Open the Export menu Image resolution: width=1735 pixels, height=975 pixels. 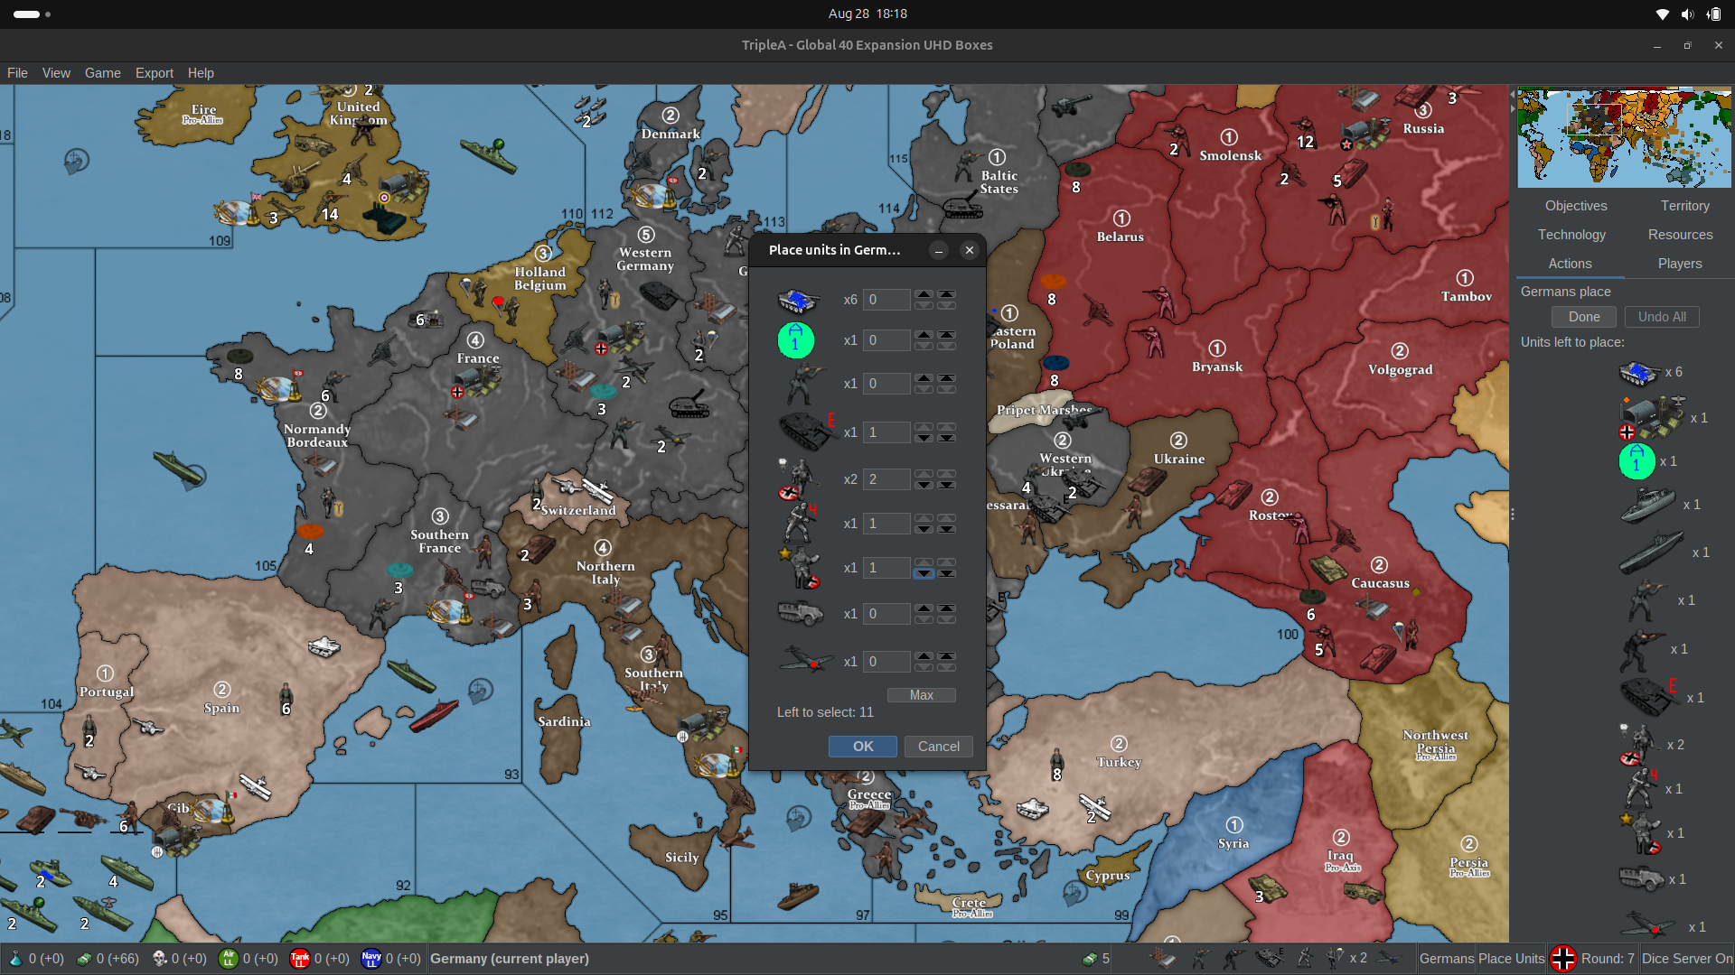[x=155, y=73]
